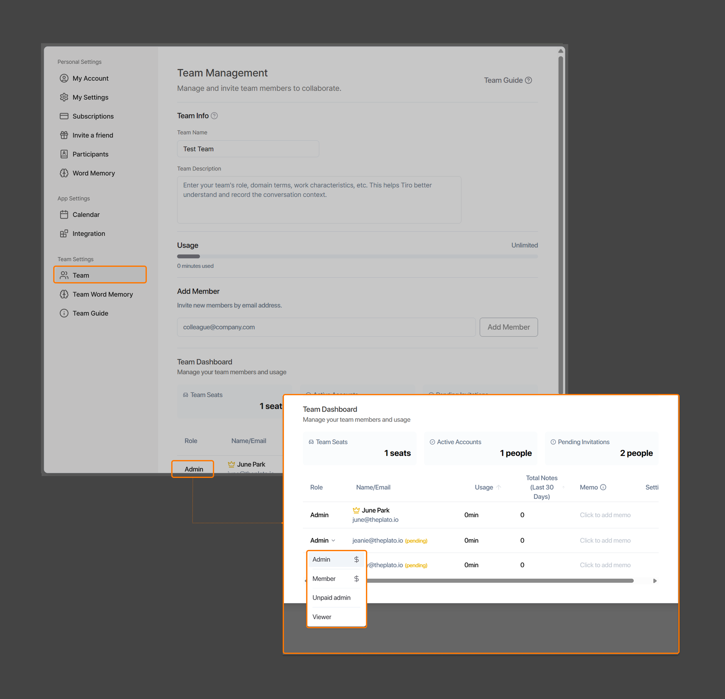The height and width of the screenshot is (699, 725).
Task: Sort by Usage column arrow
Action: [x=499, y=487]
